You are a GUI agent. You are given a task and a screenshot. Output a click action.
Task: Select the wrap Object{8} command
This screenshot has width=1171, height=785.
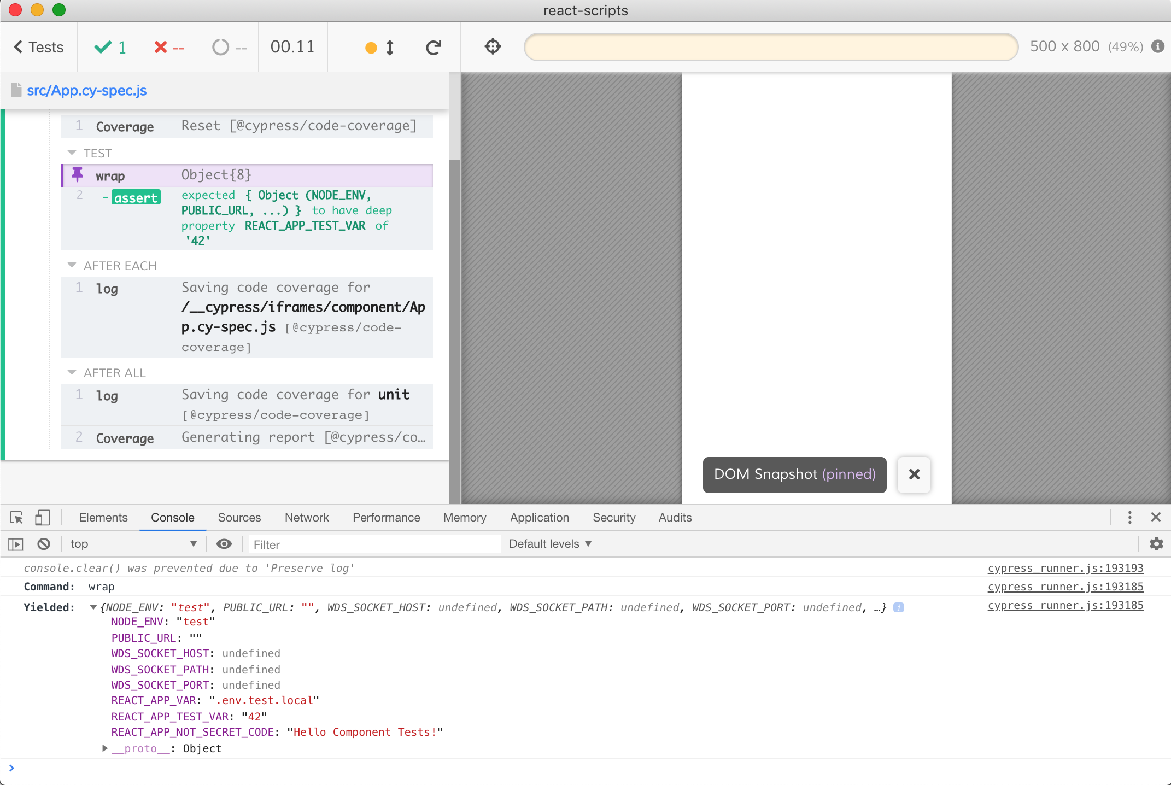coord(247,175)
